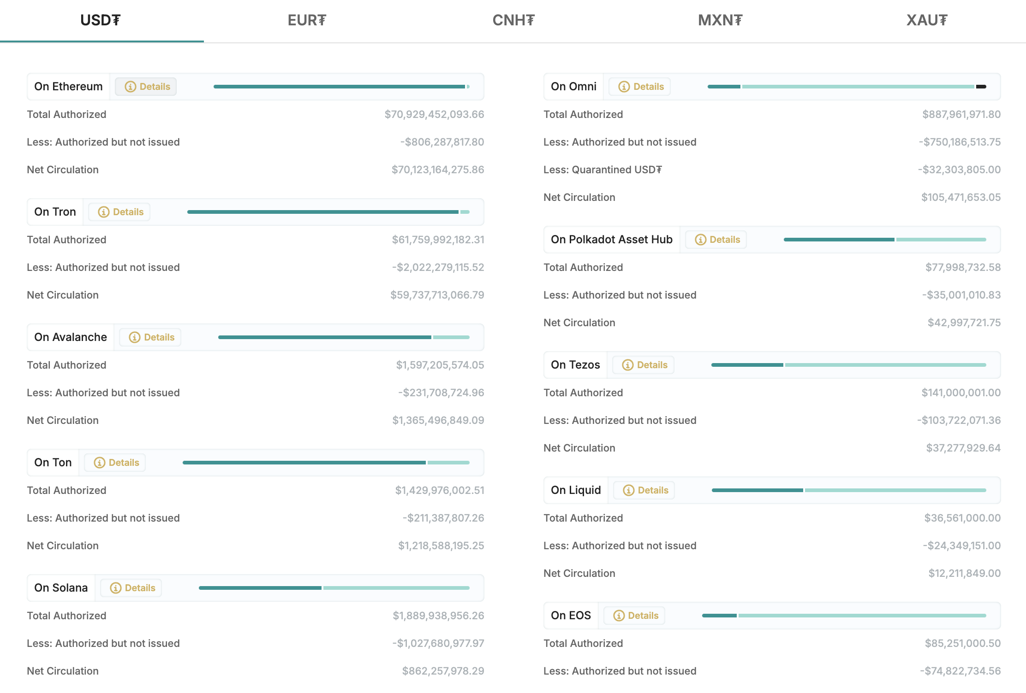Screen dimensions: 1026x693
Task: Click the Solana Details info icon
Action: pyautogui.click(x=116, y=588)
